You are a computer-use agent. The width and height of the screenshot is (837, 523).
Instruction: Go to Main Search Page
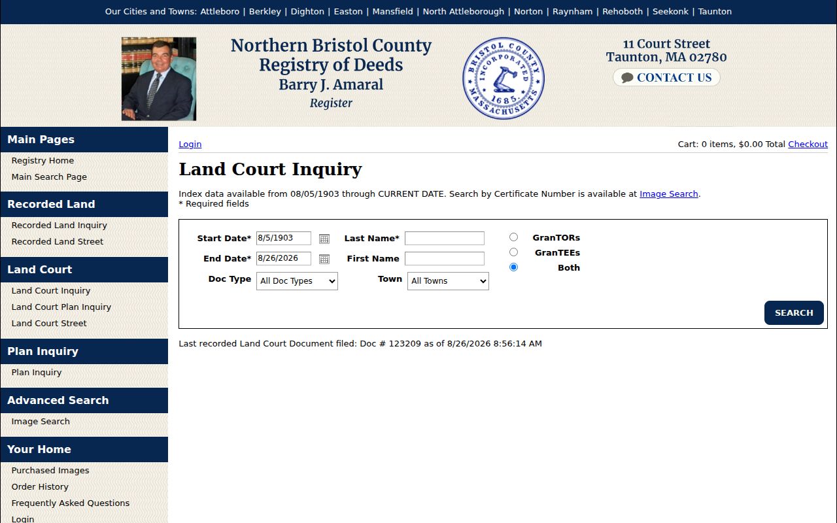coord(49,177)
